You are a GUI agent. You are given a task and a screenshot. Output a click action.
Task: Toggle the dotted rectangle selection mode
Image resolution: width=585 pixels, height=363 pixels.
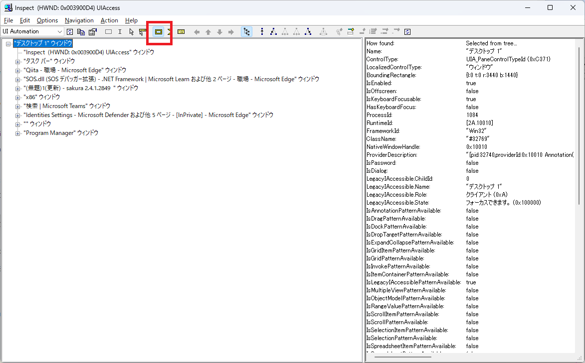tap(108, 31)
